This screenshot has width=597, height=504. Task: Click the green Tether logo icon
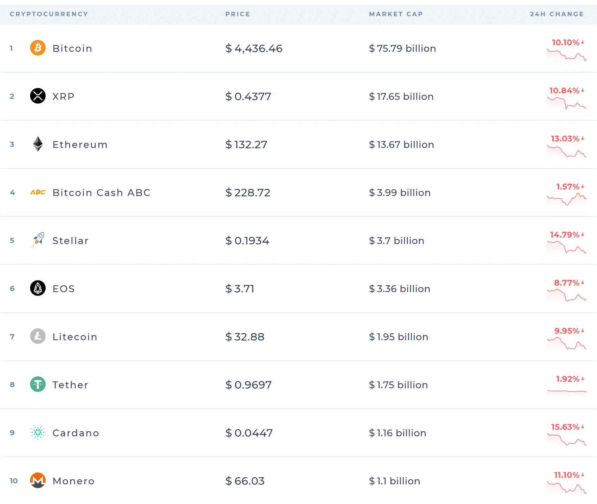point(38,384)
